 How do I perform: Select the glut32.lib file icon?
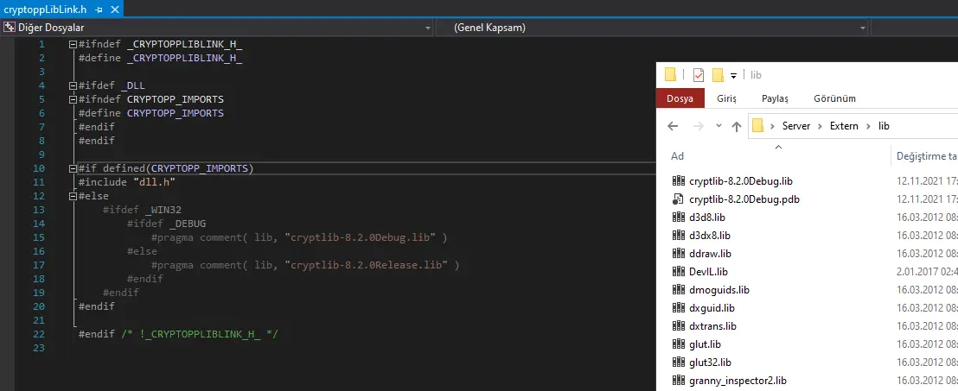point(678,363)
